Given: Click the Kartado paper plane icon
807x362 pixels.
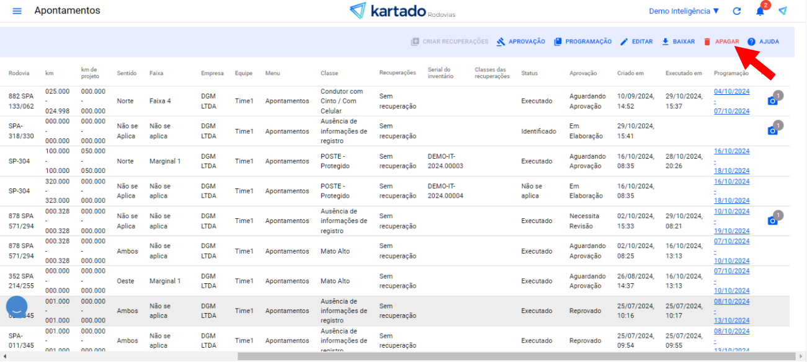Looking at the screenshot, I should pos(783,11).
